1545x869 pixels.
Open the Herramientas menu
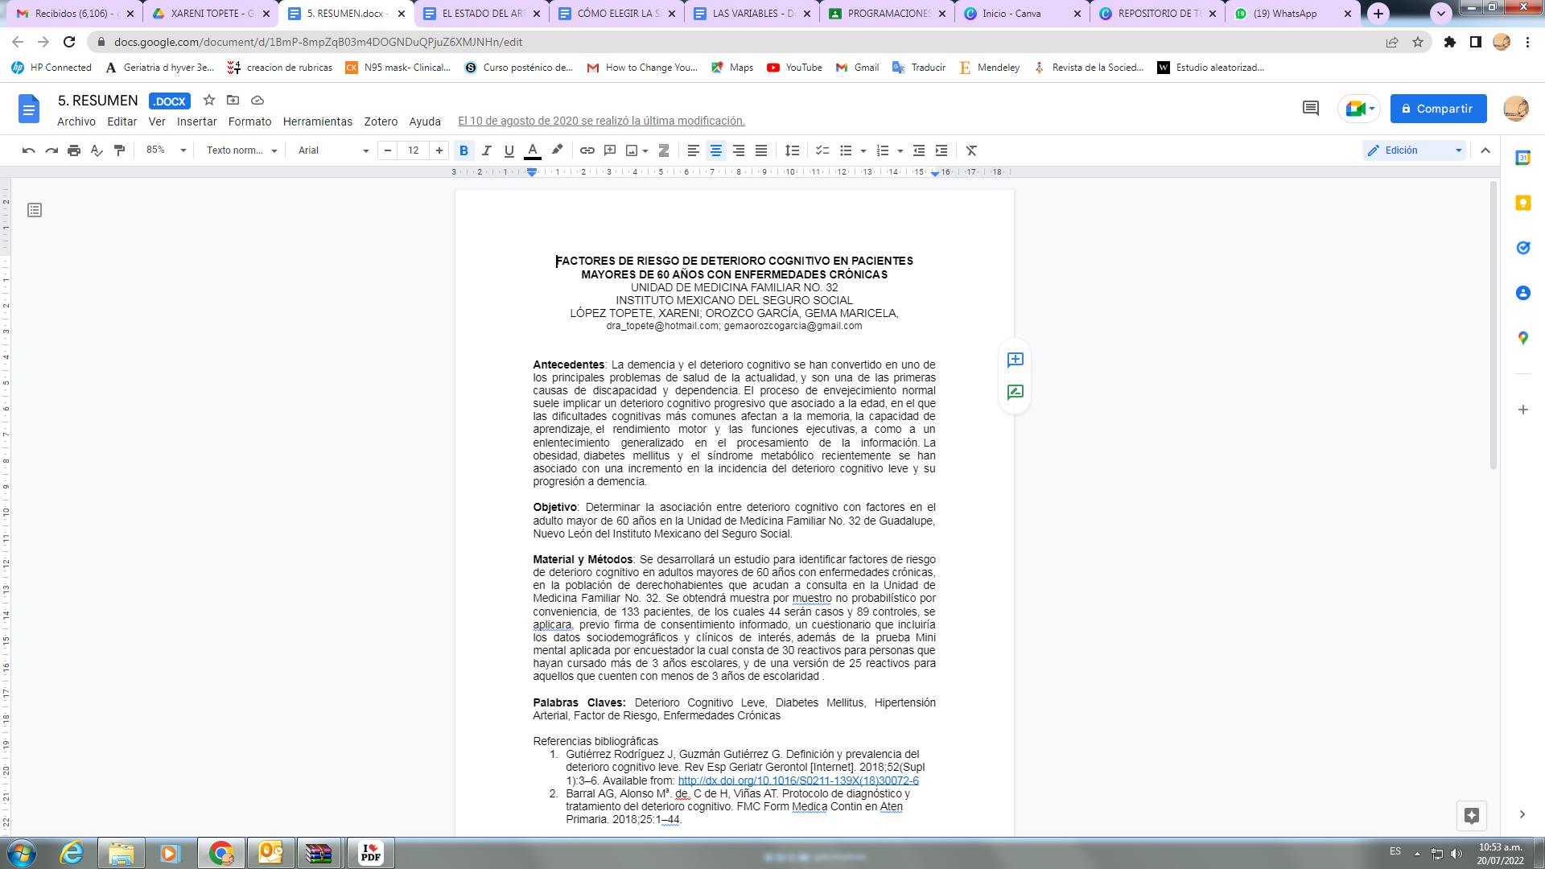pos(318,121)
